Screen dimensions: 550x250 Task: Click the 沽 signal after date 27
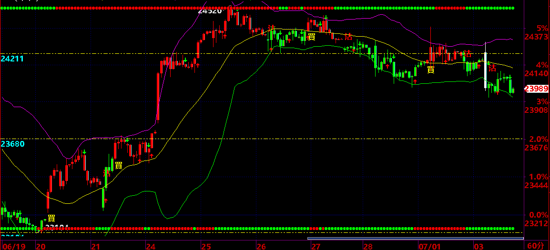coord(348,37)
